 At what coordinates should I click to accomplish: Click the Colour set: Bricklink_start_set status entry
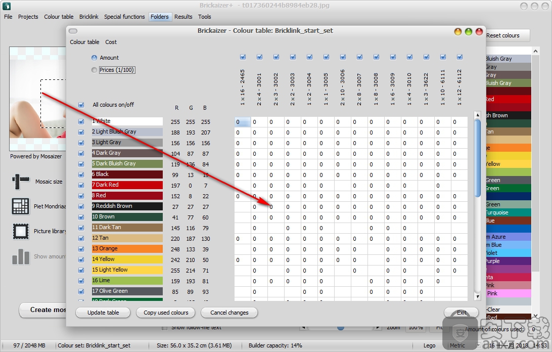pyautogui.click(x=94, y=345)
